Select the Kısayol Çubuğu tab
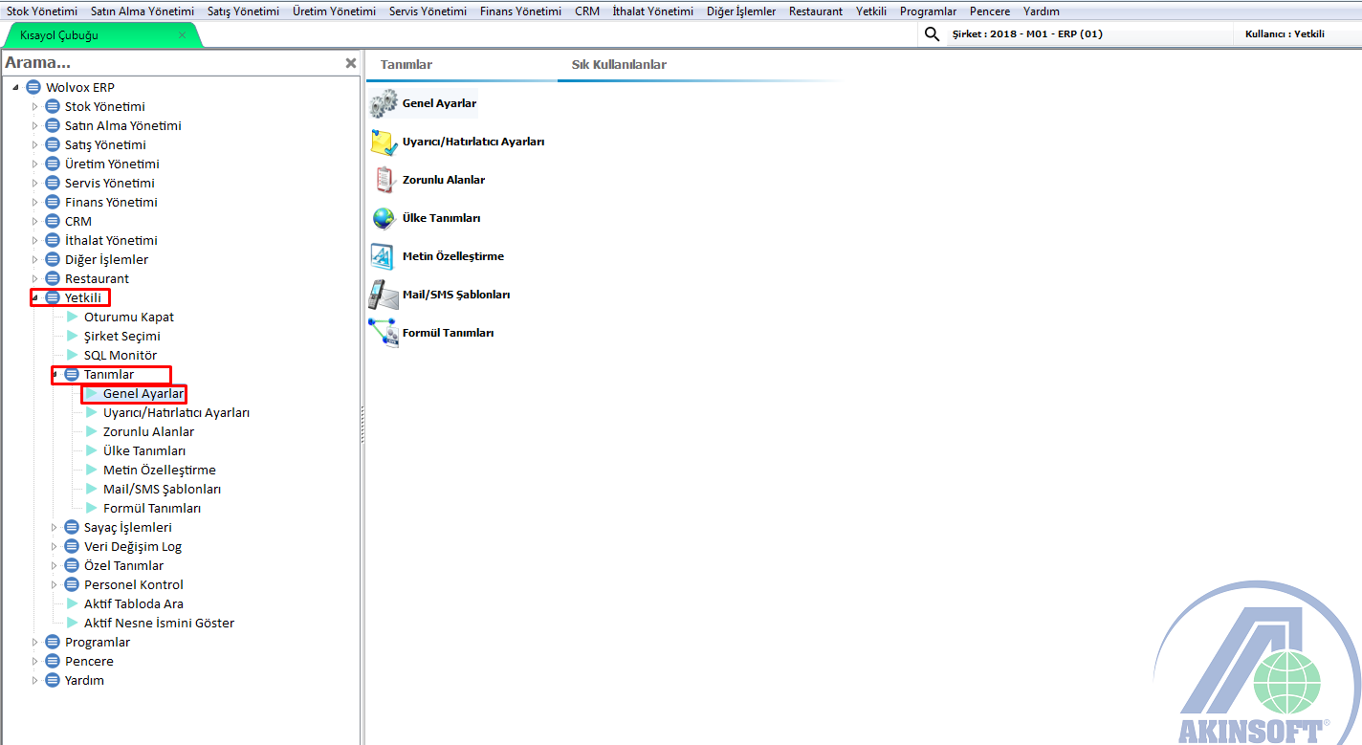Viewport: 1362px width, 745px height. [101, 35]
